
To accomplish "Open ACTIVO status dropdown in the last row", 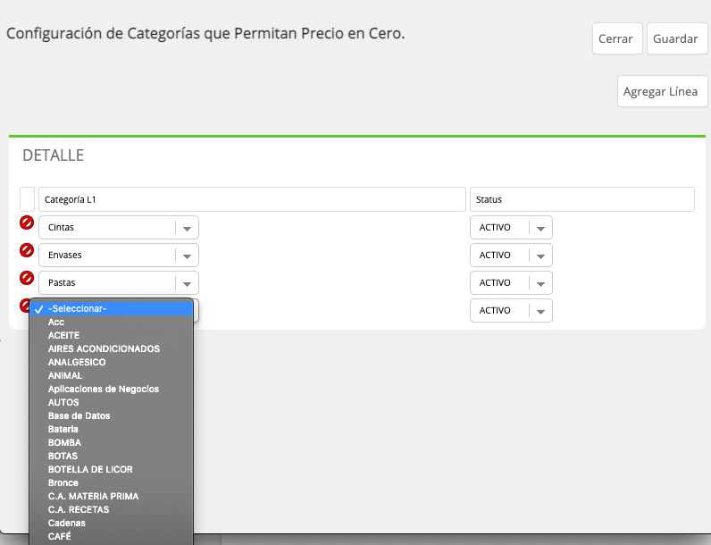I will point(511,311).
